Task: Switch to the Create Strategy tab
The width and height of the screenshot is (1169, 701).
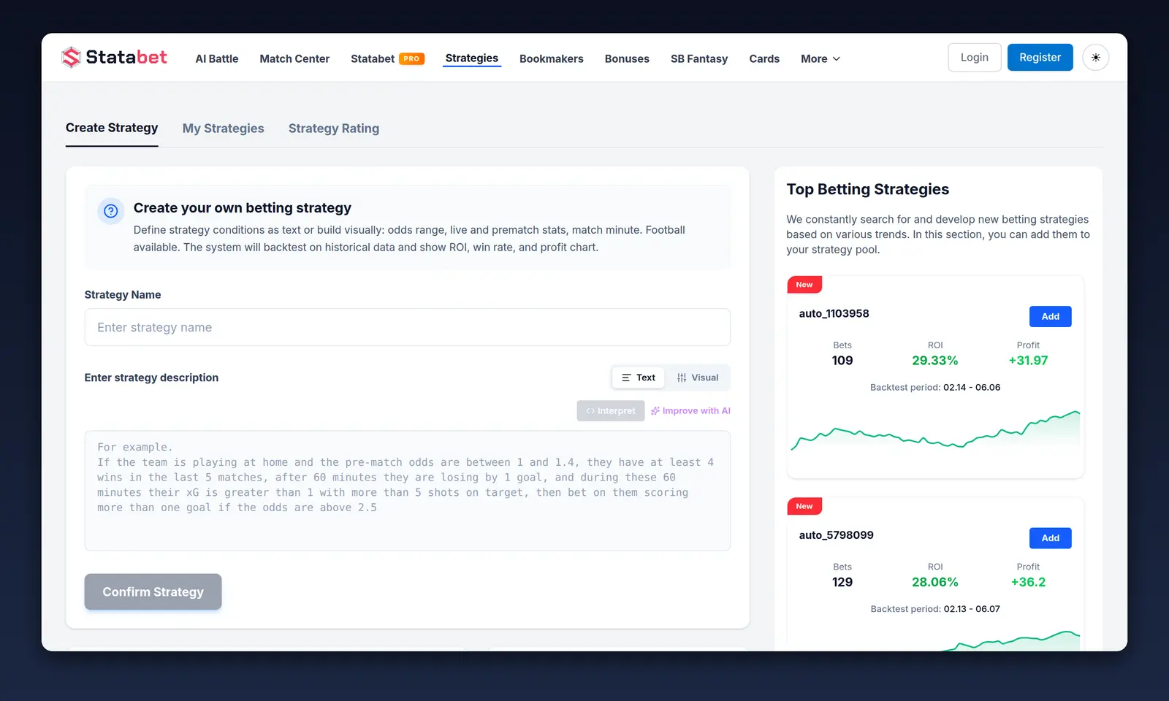Action: pos(112,128)
